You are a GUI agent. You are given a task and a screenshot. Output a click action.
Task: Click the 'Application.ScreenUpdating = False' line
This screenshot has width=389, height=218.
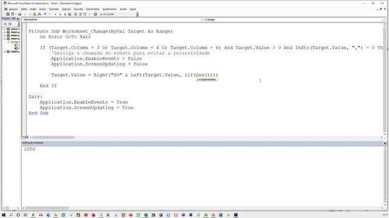click(x=99, y=64)
